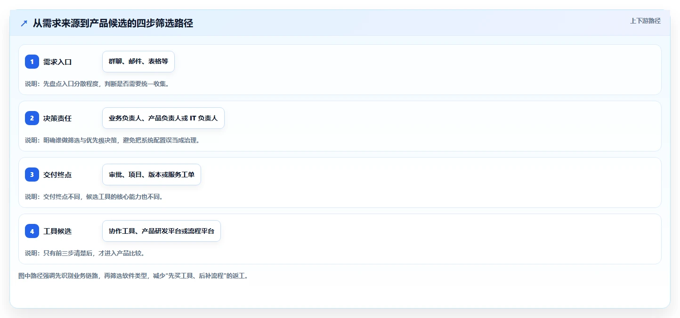Click the step 1 number badge
Screen dimensions: 680x318
32,62
